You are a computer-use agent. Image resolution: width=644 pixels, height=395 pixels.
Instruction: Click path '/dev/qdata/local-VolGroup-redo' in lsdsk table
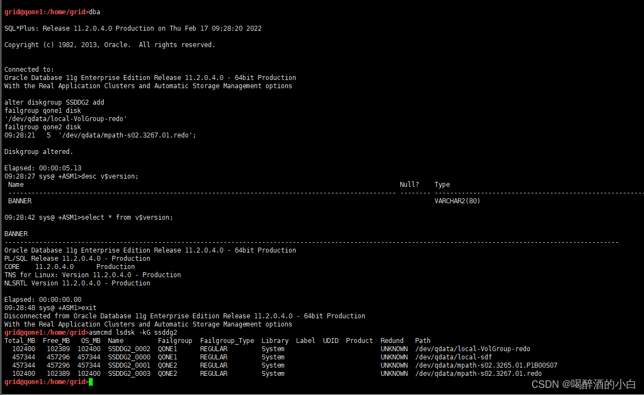pos(473,348)
